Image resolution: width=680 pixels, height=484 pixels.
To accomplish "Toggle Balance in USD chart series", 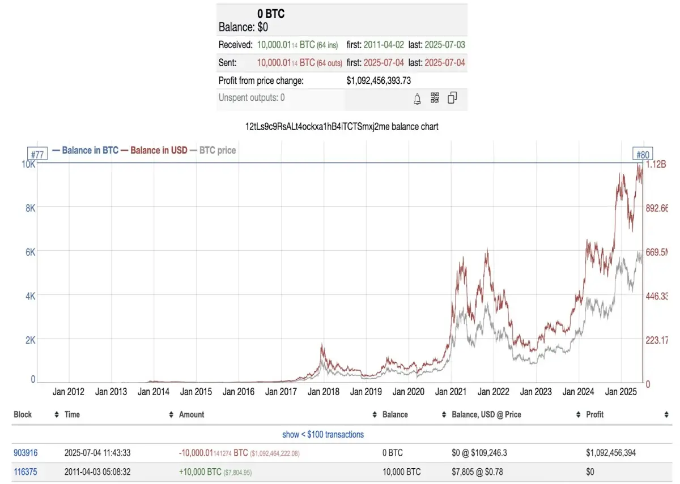I will [154, 151].
